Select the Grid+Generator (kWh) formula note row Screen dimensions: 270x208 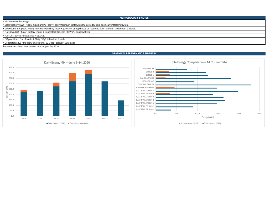134,29
